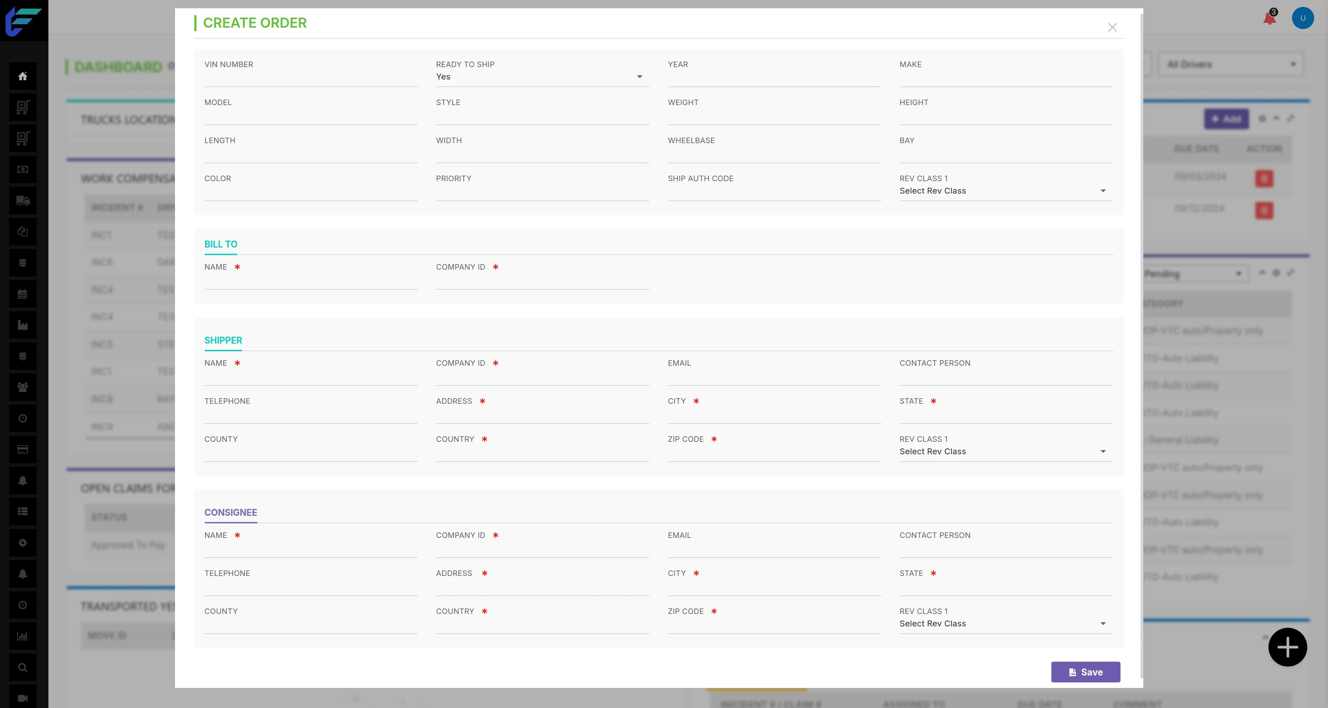Viewport: 1328px width, 708px height.
Task: Click the Consignee City field
Action: tap(774, 587)
